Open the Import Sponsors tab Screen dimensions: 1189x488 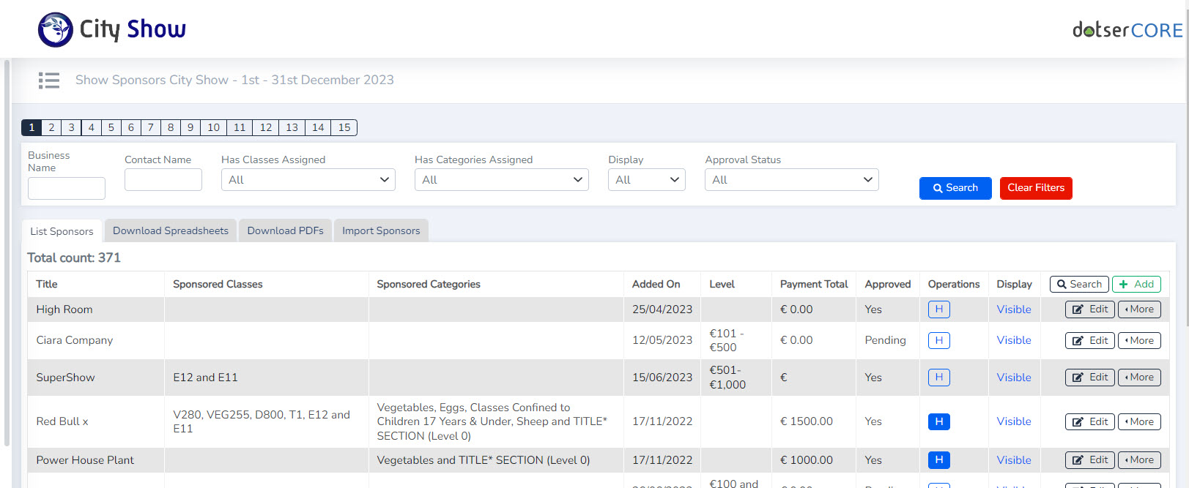point(381,231)
